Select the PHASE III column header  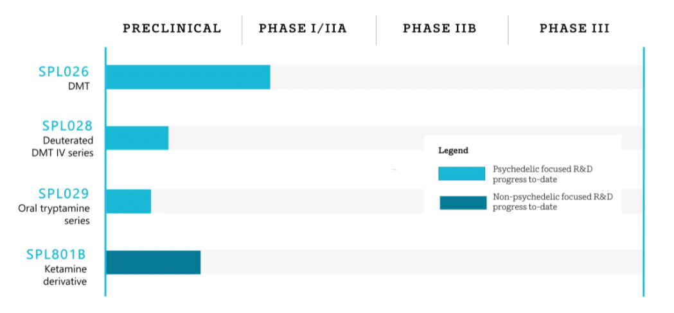pos(574,28)
